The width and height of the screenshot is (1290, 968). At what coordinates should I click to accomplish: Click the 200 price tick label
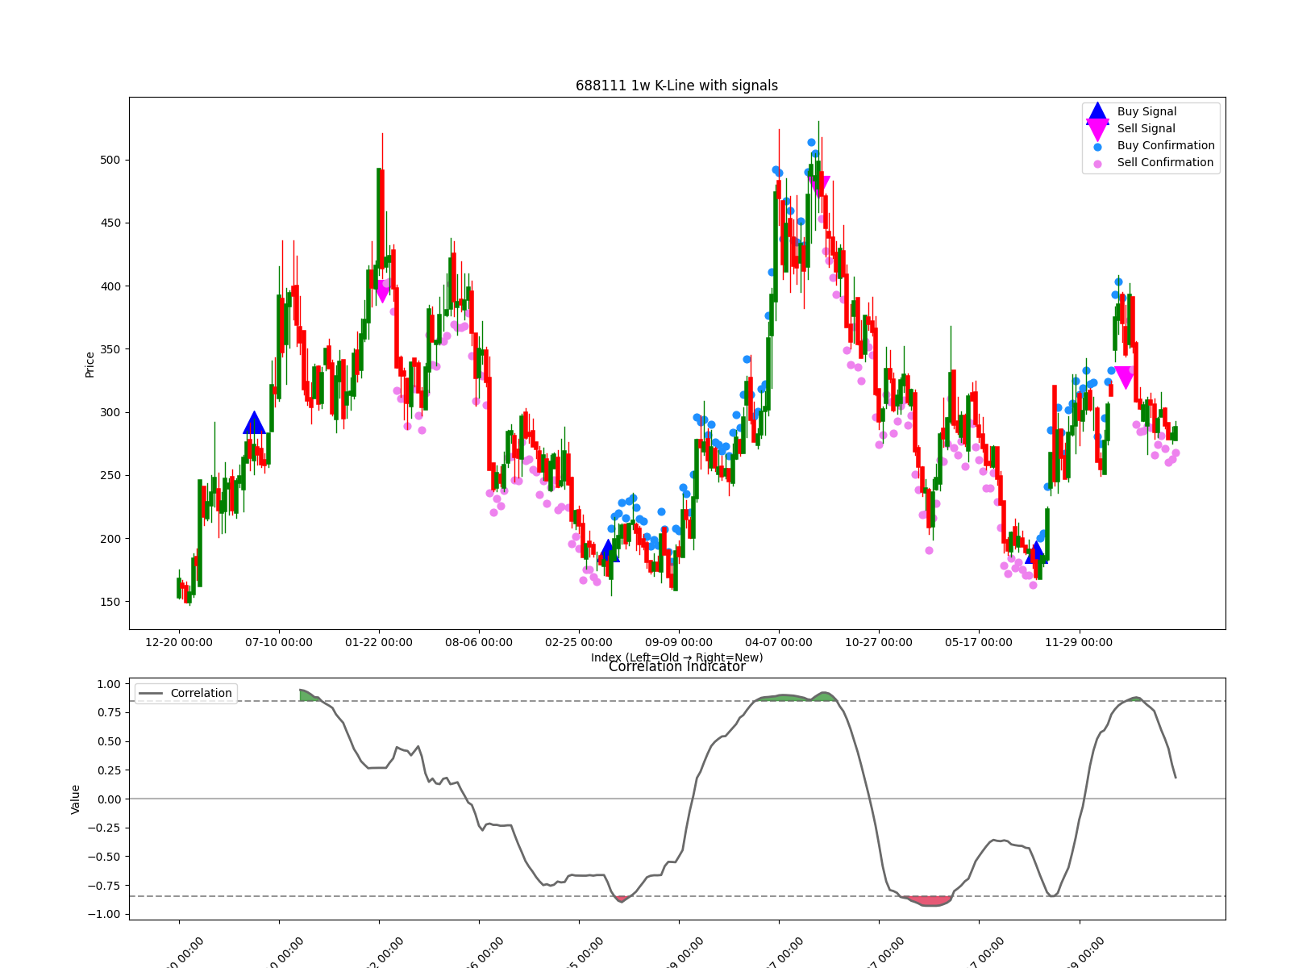pyautogui.click(x=110, y=539)
